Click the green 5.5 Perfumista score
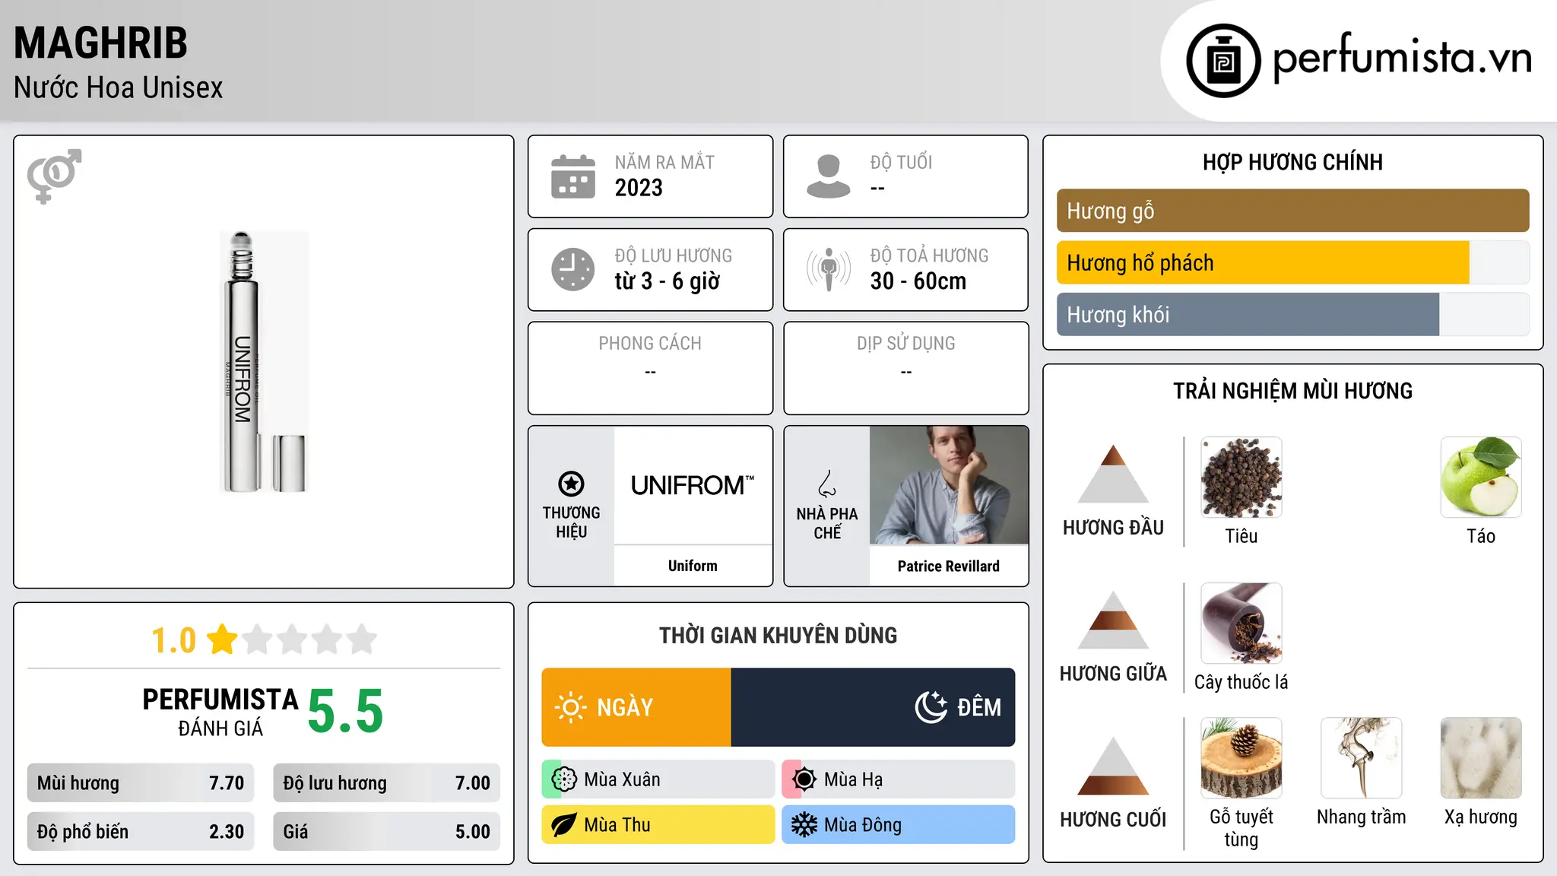 [346, 711]
